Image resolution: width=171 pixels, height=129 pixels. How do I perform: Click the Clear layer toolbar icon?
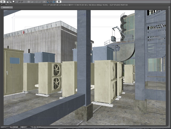coord(26,2)
